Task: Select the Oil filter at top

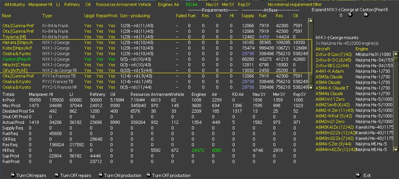Action: tap(88, 4)
